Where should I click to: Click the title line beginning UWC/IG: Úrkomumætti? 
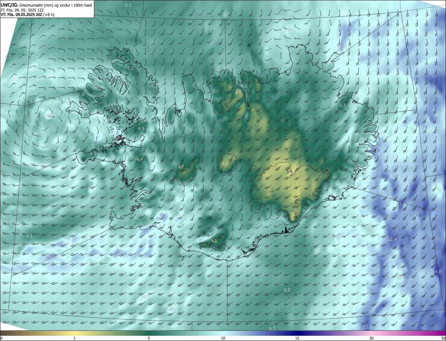point(46,5)
